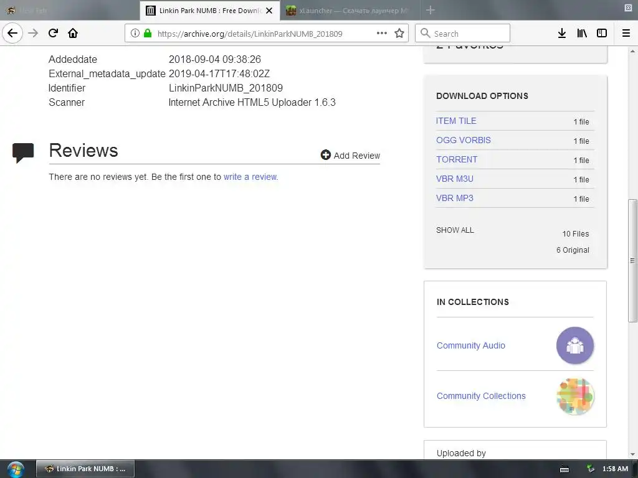This screenshot has width=638, height=478.
Task: Download the OGG VORBIS file
Action: [x=464, y=140]
